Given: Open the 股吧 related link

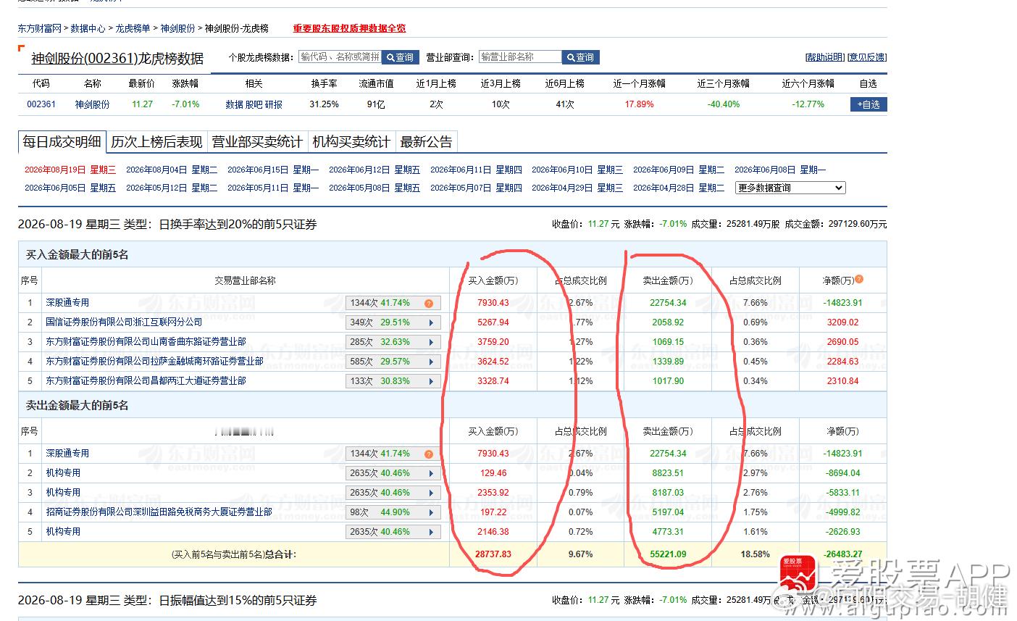Looking at the screenshot, I should [254, 104].
